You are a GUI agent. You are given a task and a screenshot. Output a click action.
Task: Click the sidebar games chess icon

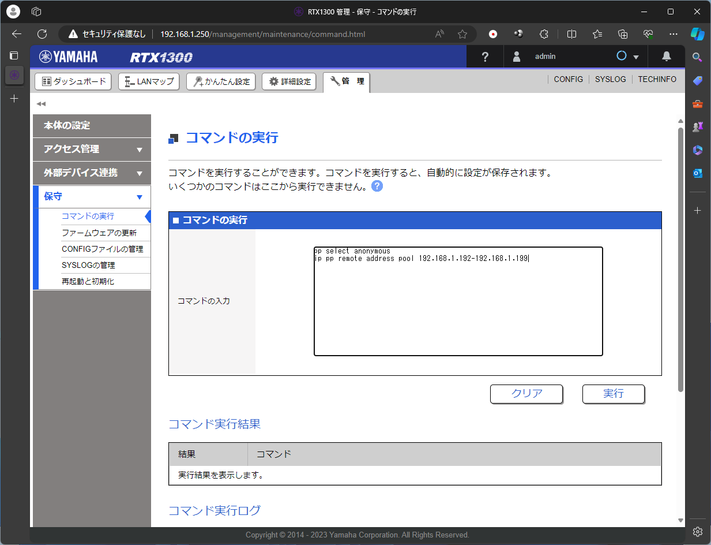[697, 127]
